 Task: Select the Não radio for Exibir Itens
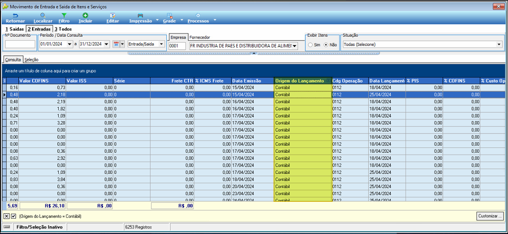pyautogui.click(x=326, y=45)
